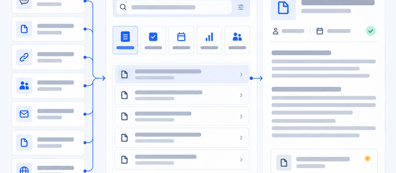Click the magnifying glass search icon

coord(123,7)
